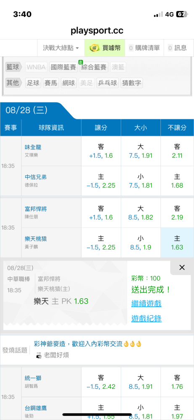This screenshot has width=194, height=420.
Task: Select the 猜數字 game category
Action: [x=131, y=83]
